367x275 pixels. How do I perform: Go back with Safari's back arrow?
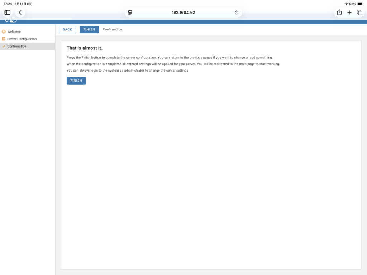20,13
